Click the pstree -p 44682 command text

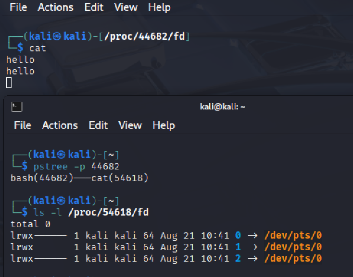[76, 166]
